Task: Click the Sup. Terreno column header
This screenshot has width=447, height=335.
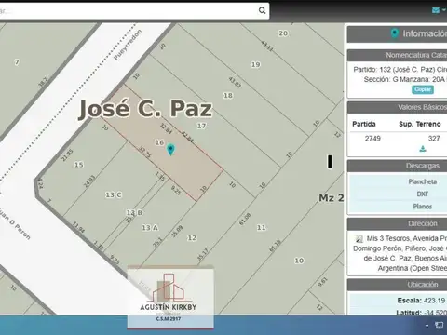Action: point(420,124)
